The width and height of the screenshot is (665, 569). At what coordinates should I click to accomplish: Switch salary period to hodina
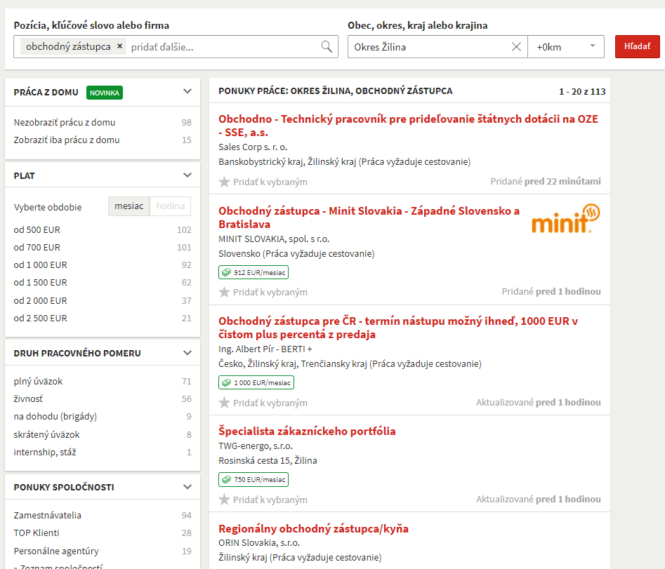(170, 206)
